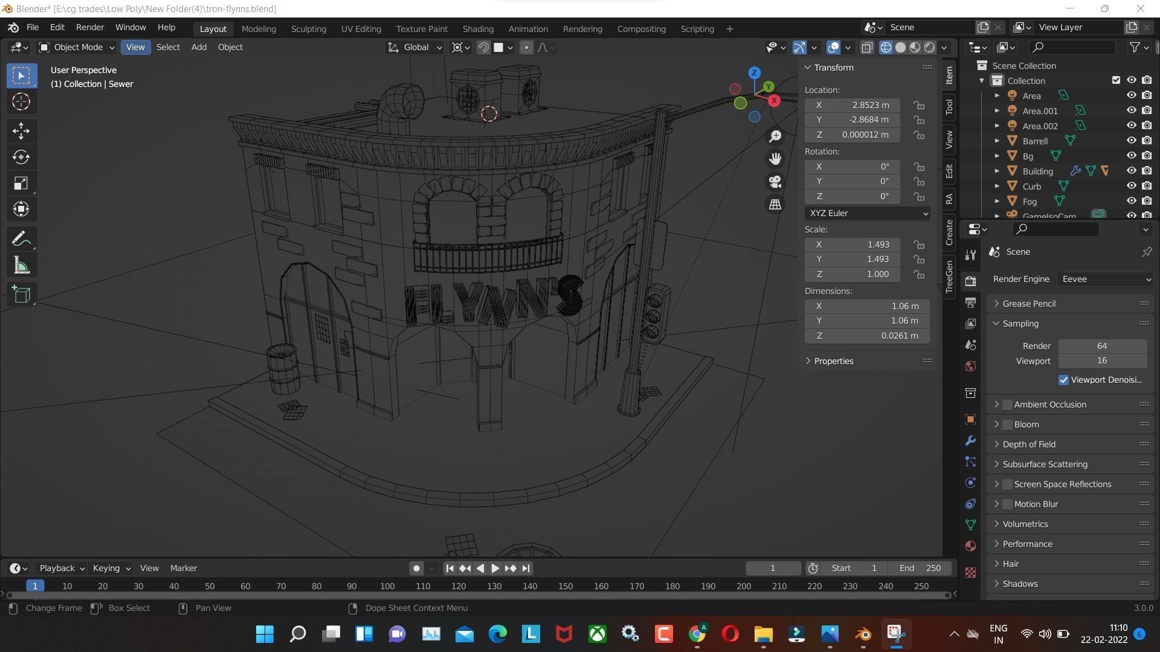Screen dimensions: 1160x652
Task: Switch perspective/orthographic grid icon
Action: point(775,205)
